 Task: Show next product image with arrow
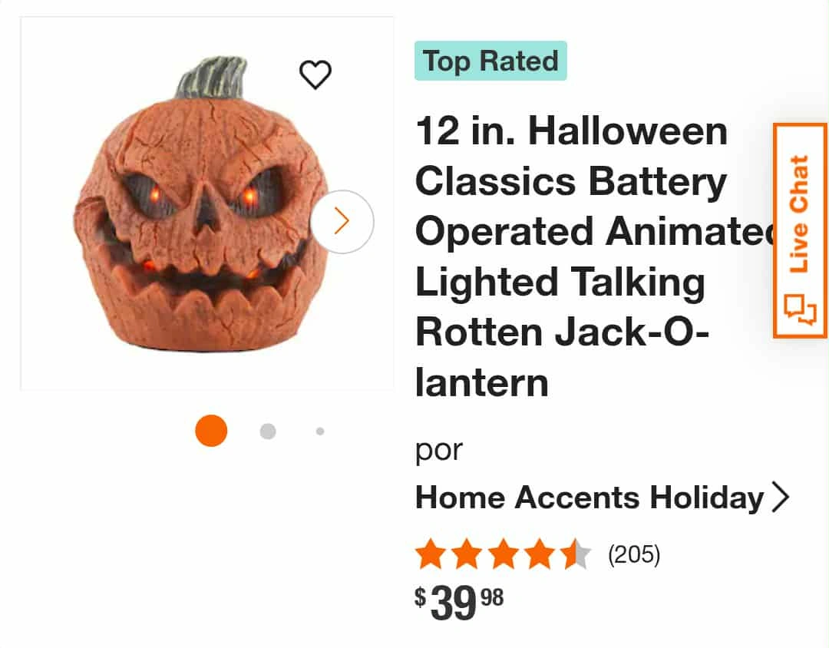click(x=342, y=222)
